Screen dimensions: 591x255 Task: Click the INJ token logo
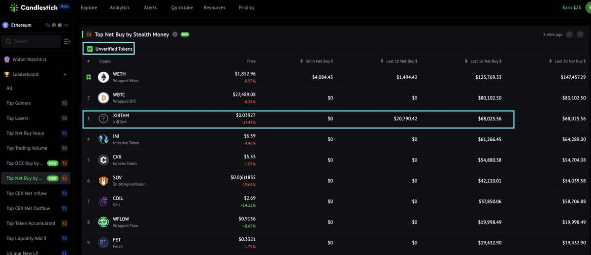[103, 139]
